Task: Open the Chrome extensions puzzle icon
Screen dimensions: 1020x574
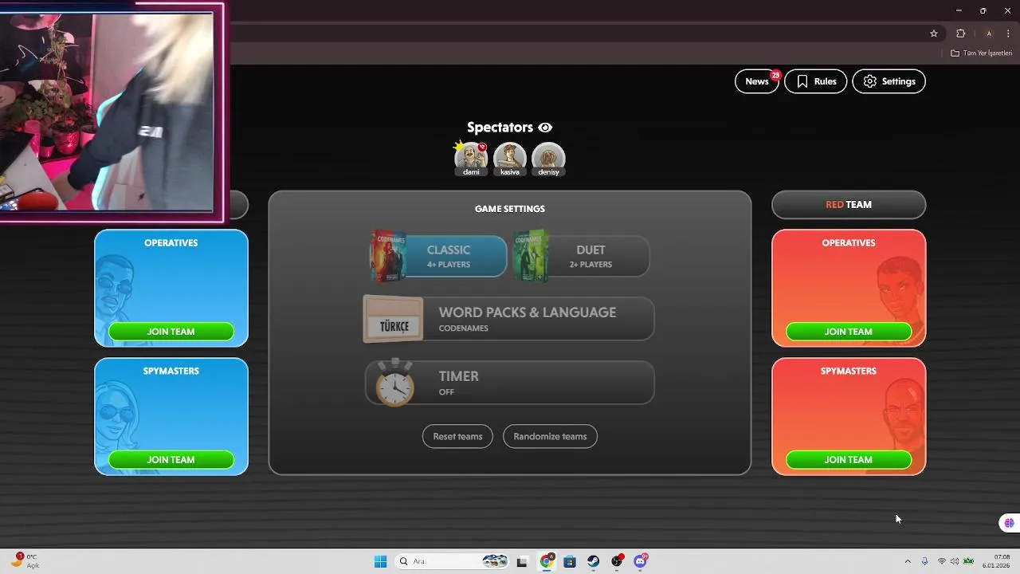Action: tap(960, 33)
